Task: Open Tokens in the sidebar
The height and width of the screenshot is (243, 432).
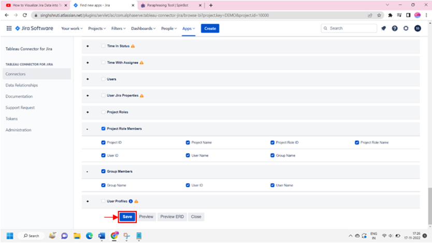Action: (x=11, y=119)
